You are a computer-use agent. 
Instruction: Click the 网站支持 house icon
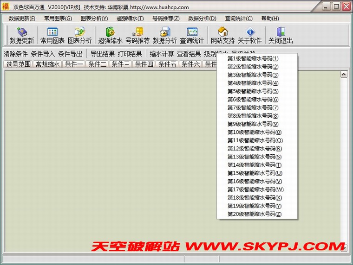click(x=222, y=35)
